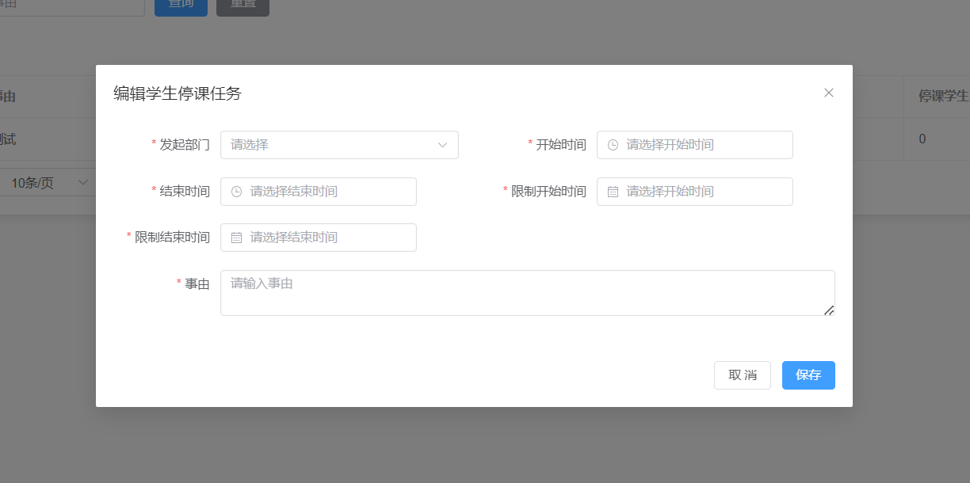Open the 10条/页 page size dropdown
Viewport: 970px width, 483px height.
pos(48,183)
